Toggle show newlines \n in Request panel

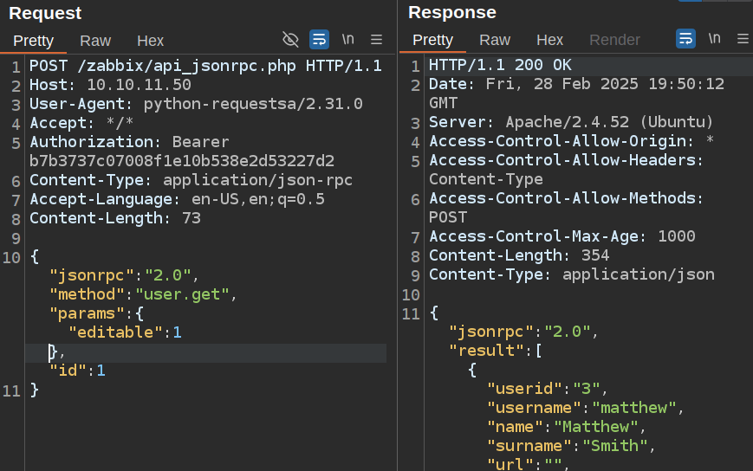coord(347,39)
